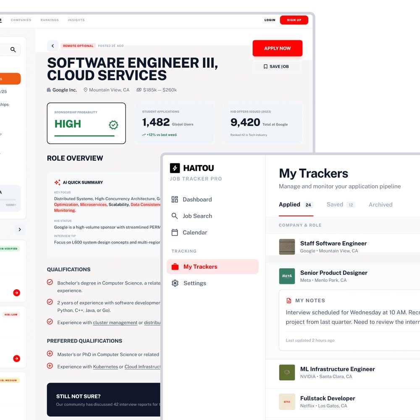Click the trend arrow in Student Applications

tap(144, 135)
